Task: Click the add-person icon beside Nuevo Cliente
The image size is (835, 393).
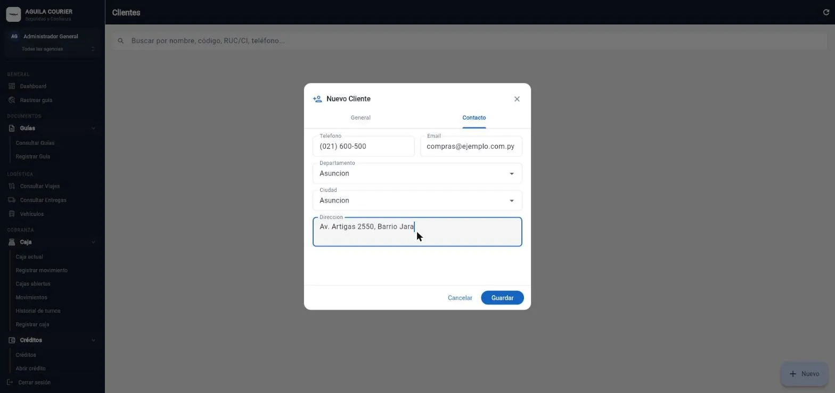Action: (317, 99)
